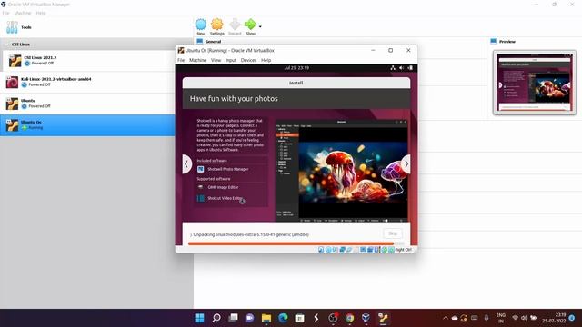582x327 pixels.
Task: Click the Skip button in the installer
Action: [x=393, y=233]
